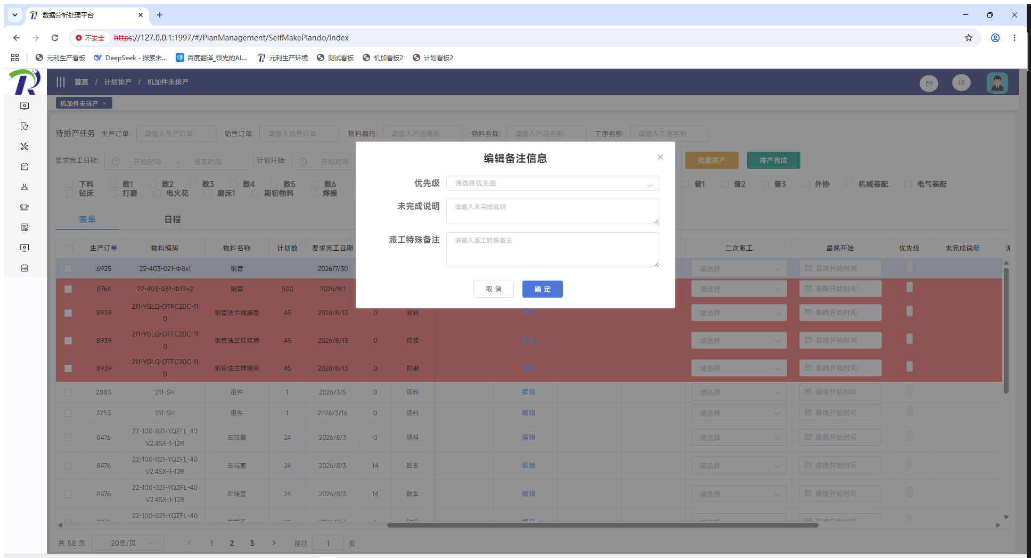Select the table header select-all checkbox
Image resolution: width=1031 pixels, height=558 pixels.
(x=69, y=249)
